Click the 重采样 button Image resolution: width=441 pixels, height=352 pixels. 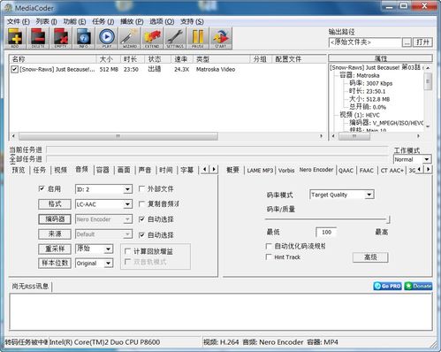click(x=55, y=249)
